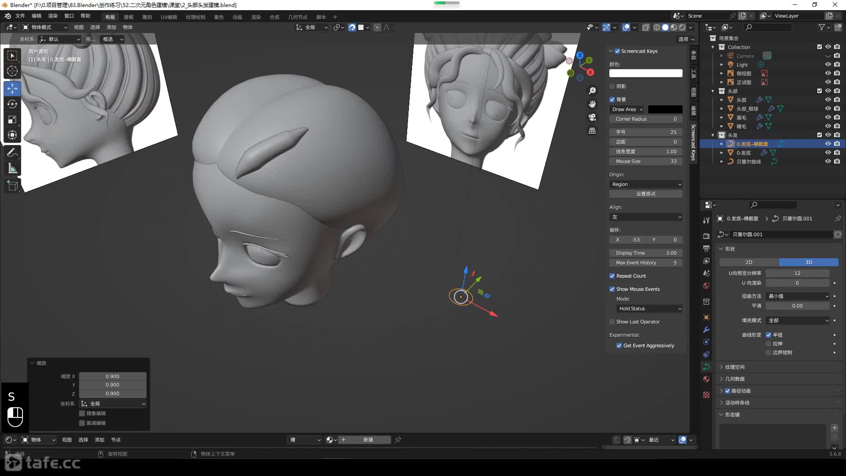
Task: Click the 缩放 X 0.900 field
Action: click(112, 376)
